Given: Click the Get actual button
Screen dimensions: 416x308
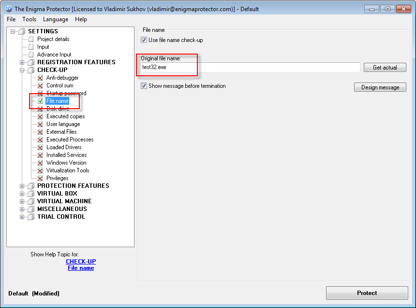Looking at the screenshot, I should (x=385, y=67).
